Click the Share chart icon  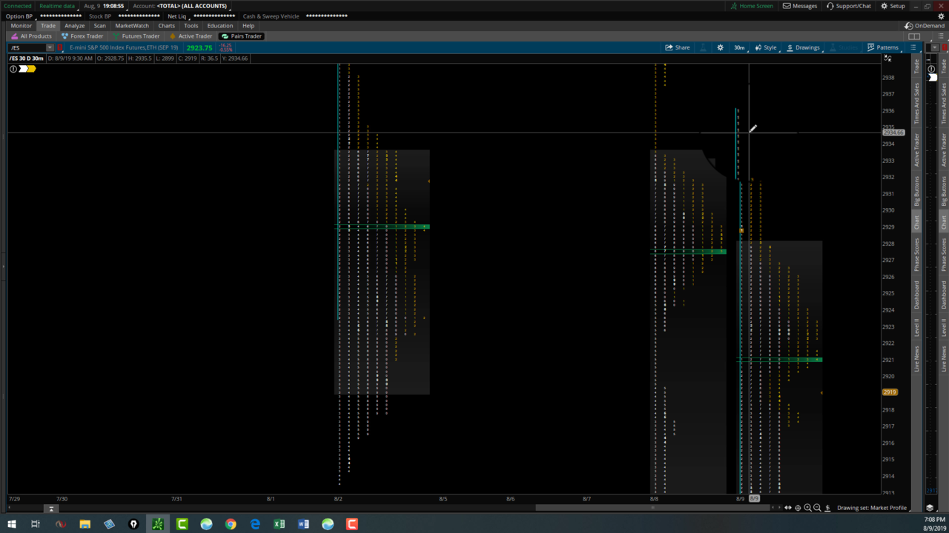[x=669, y=47]
